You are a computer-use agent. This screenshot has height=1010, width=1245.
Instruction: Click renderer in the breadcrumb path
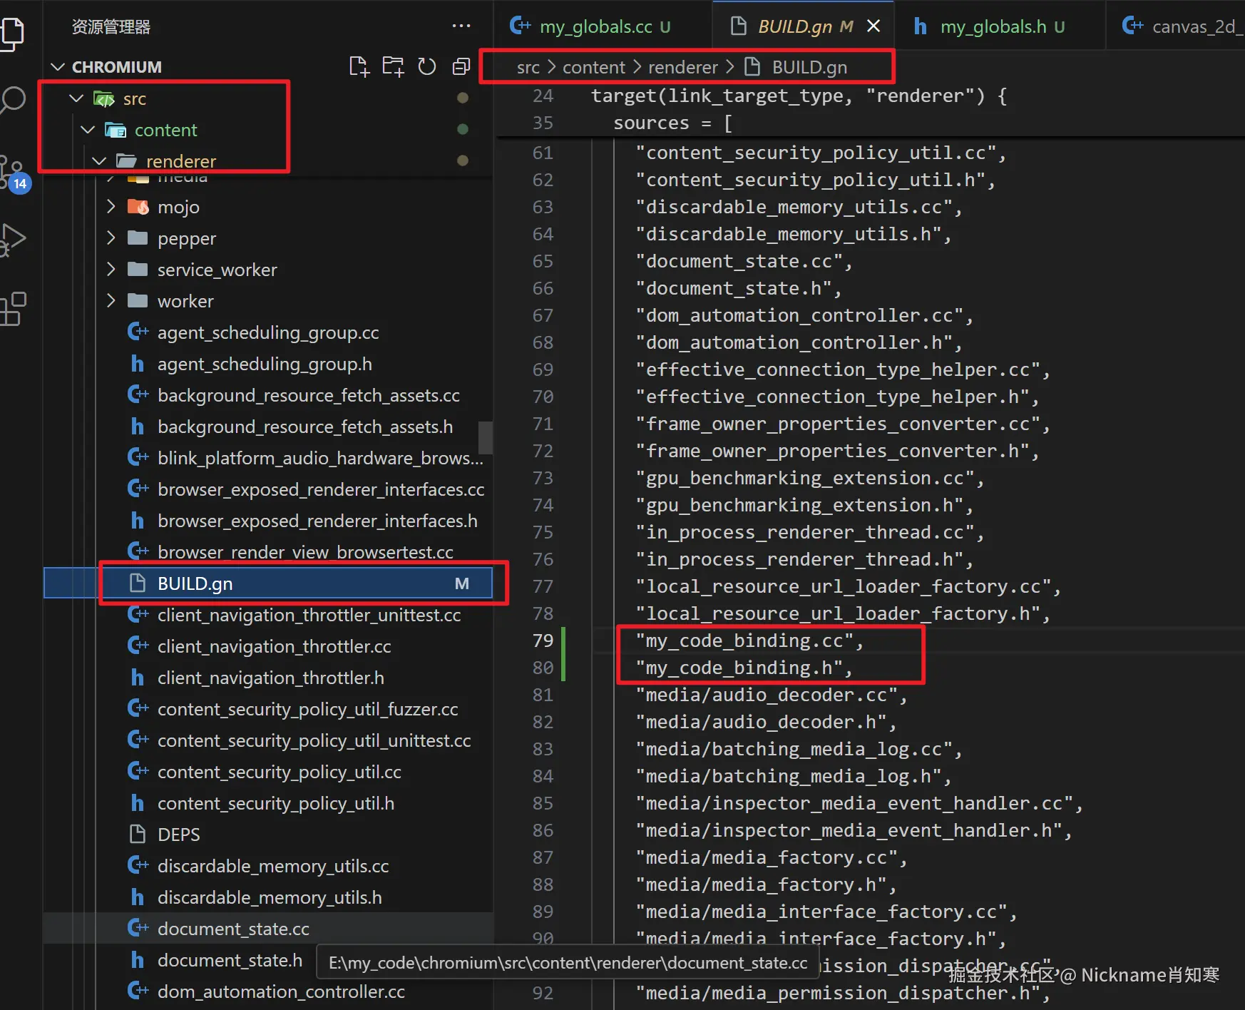(682, 67)
